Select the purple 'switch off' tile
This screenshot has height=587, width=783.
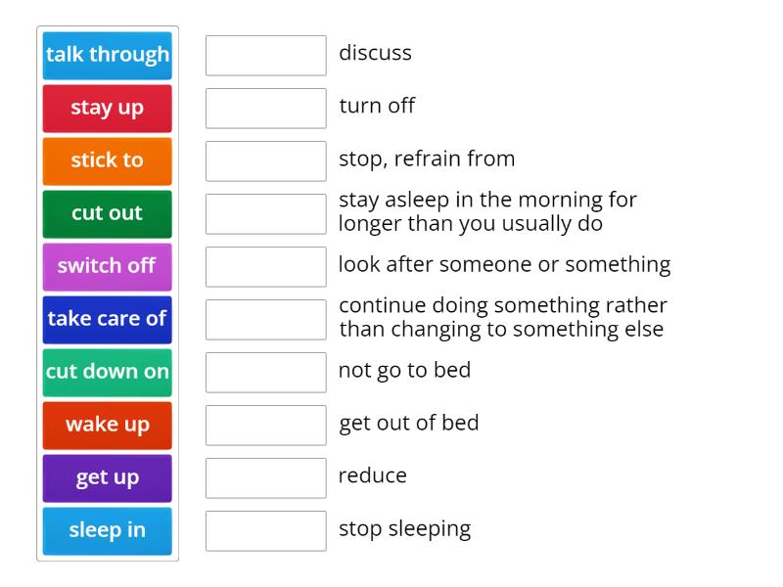(108, 266)
